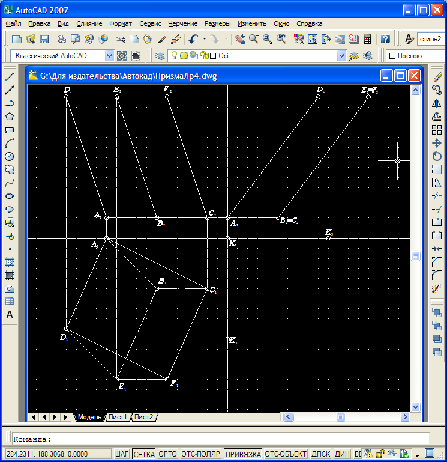The width and height of the screenshot is (447, 462).
Task: Open the Черчение menu
Action: point(183,23)
